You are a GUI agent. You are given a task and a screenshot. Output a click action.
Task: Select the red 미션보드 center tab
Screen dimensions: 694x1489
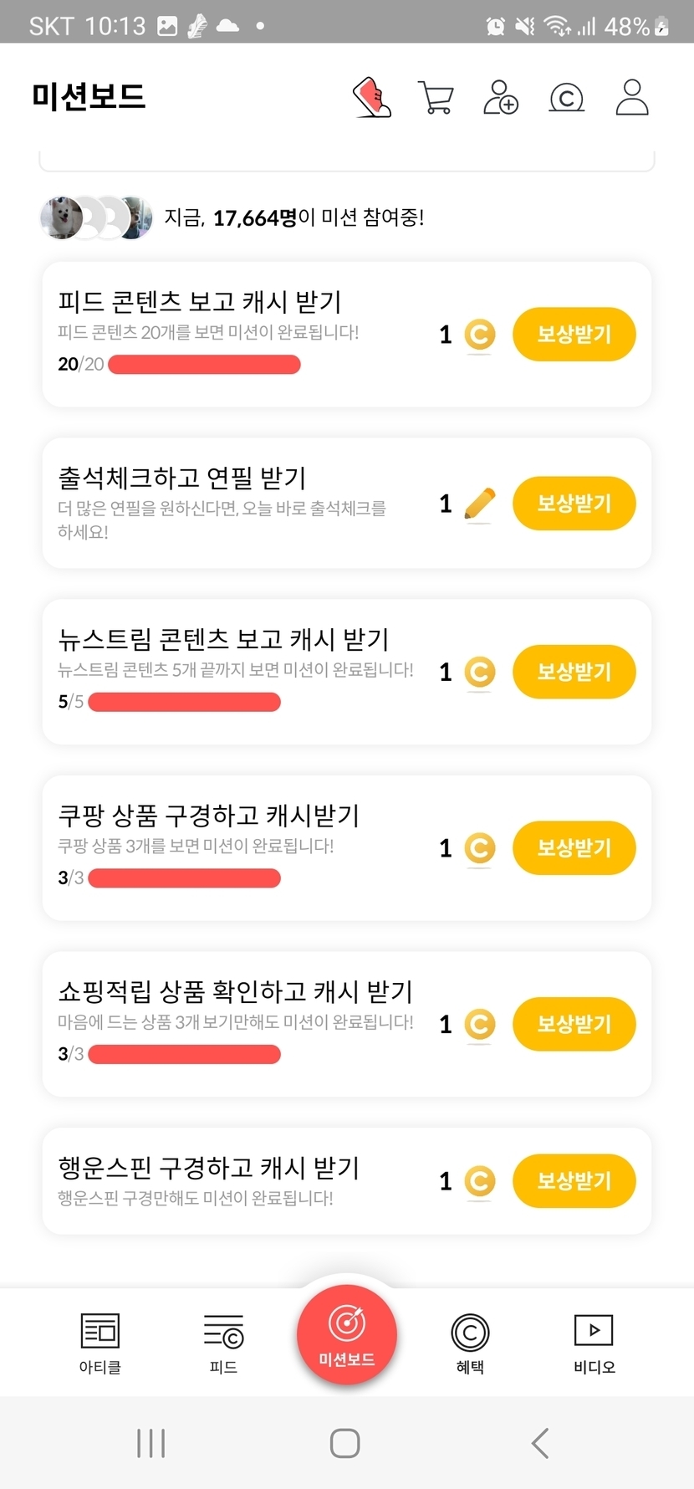(x=346, y=1334)
